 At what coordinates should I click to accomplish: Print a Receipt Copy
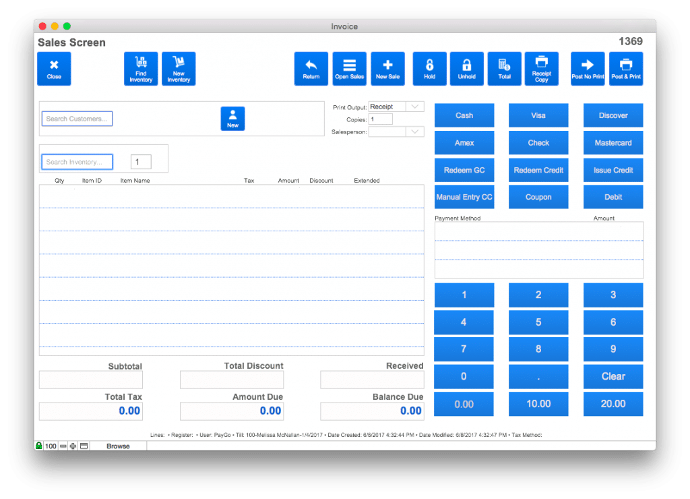coord(541,69)
